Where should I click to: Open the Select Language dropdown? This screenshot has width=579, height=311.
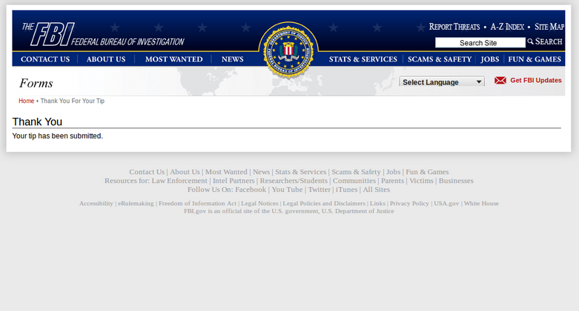(x=442, y=82)
